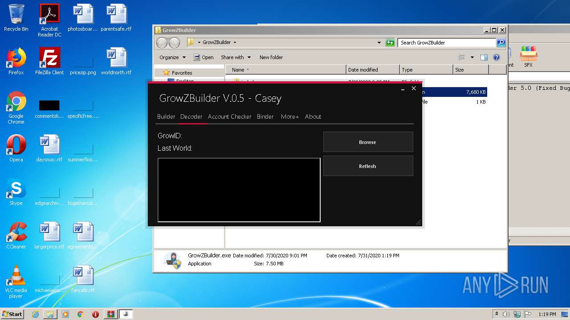Select largerprice.rtf desktop file
The image size is (570, 320).
point(49,236)
